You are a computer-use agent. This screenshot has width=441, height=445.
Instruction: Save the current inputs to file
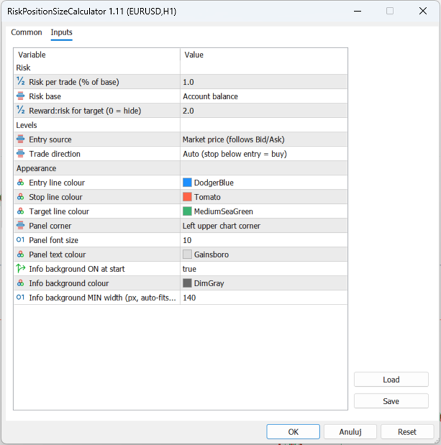tap(391, 401)
